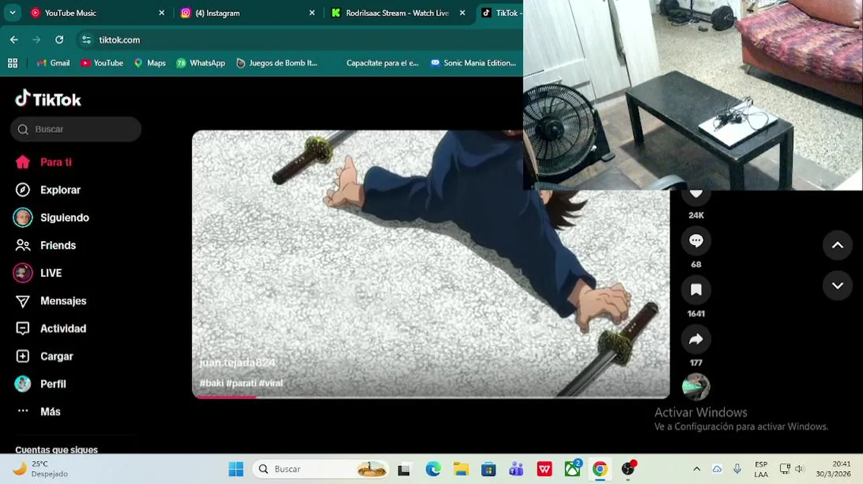This screenshot has width=863, height=484.
Task: Open the tab search dropdown arrow
Action: click(12, 13)
